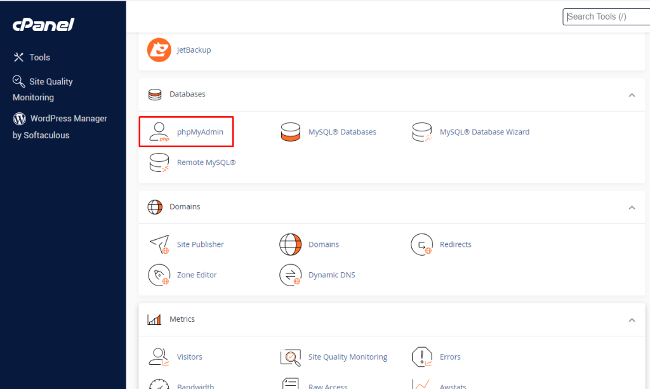Open Dynamic DNS settings
The width and height of the screenshot is (650, 389).
[x=333, y=275]
